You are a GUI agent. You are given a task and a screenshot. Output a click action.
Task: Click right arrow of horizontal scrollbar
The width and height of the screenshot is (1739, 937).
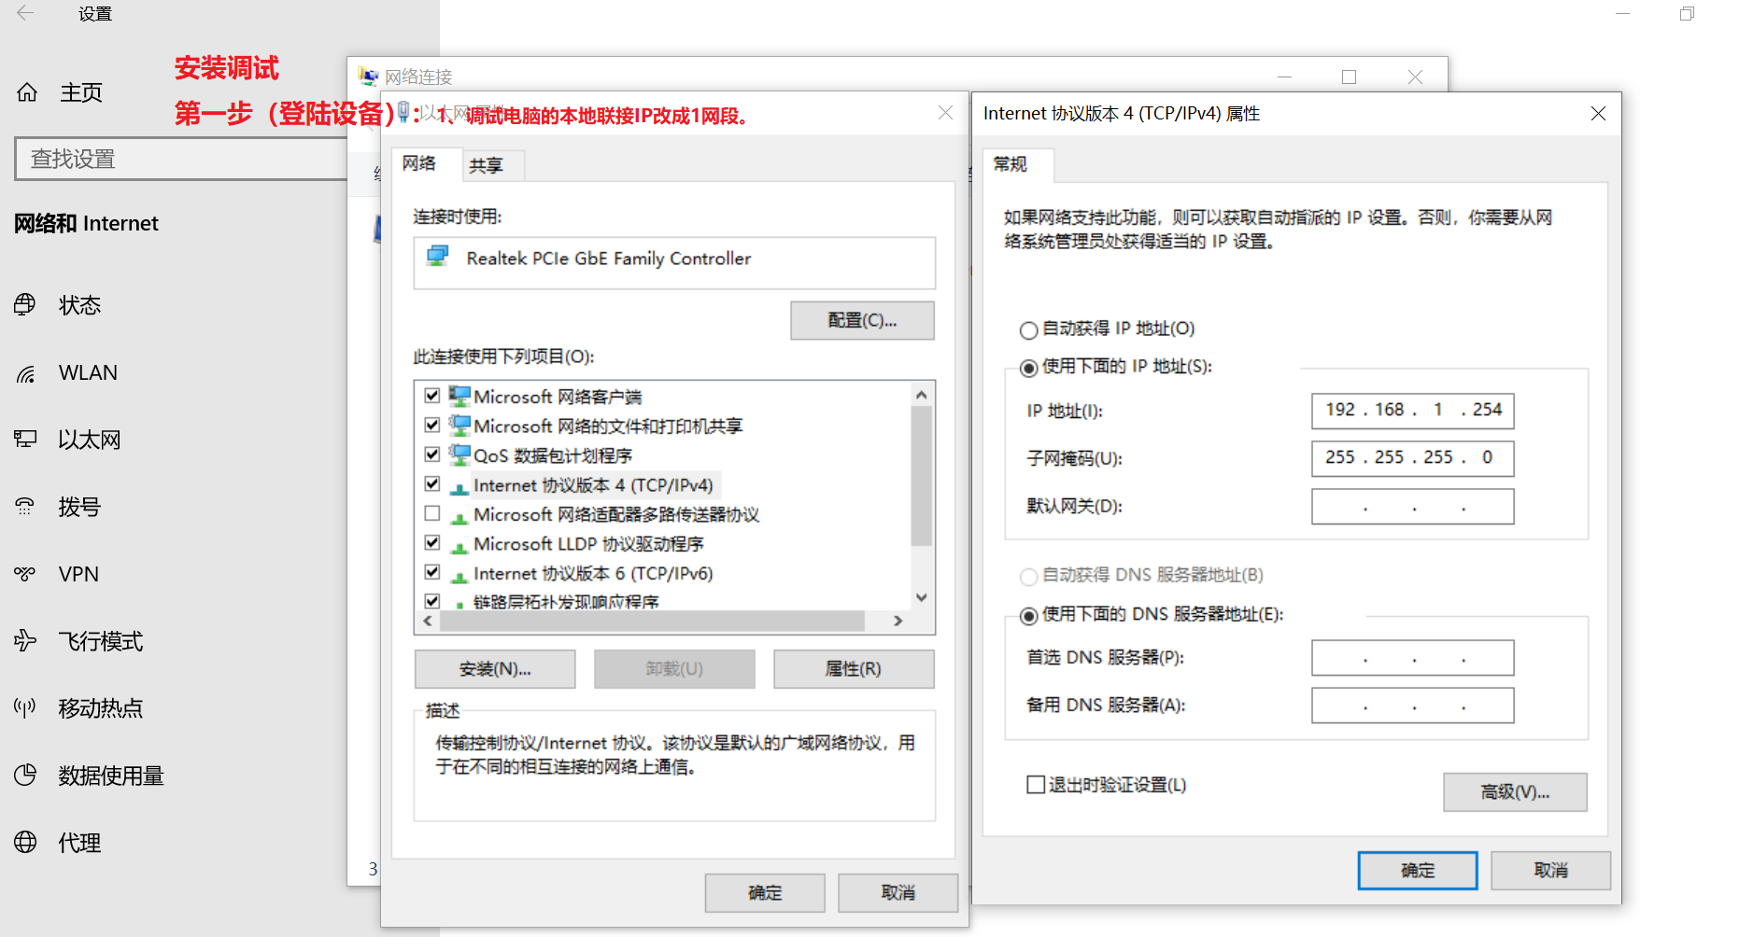(898, 621)
